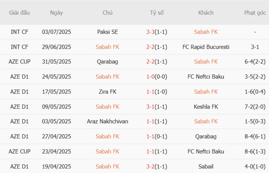
Task: Click the 8-6(1-3) corner kick result
Action: [255, 151]
